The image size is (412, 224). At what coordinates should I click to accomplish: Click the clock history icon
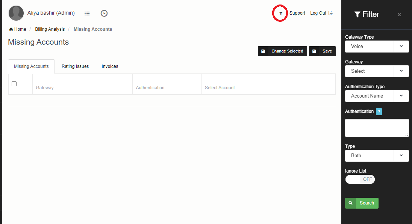coord(104,14)
